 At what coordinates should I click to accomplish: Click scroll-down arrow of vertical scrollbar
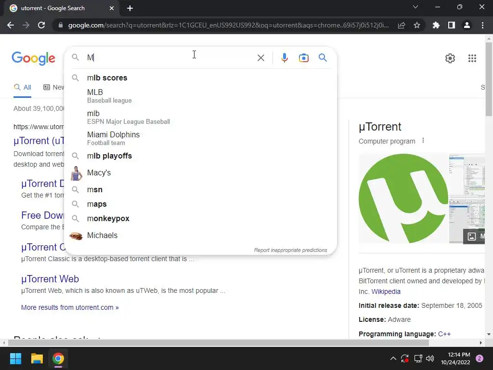click(x=489, y=334)
